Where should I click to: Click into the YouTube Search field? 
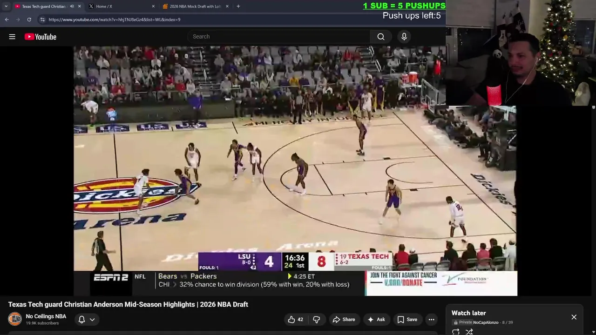pos(279,37)
